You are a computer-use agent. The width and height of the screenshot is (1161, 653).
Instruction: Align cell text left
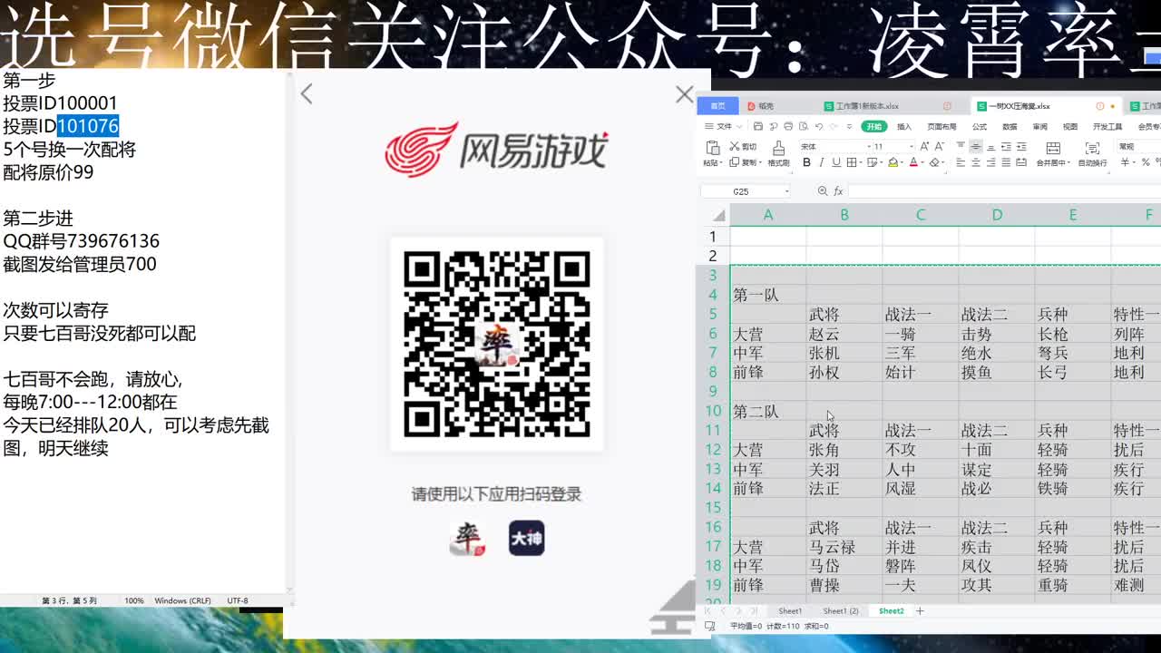(961, 162)
